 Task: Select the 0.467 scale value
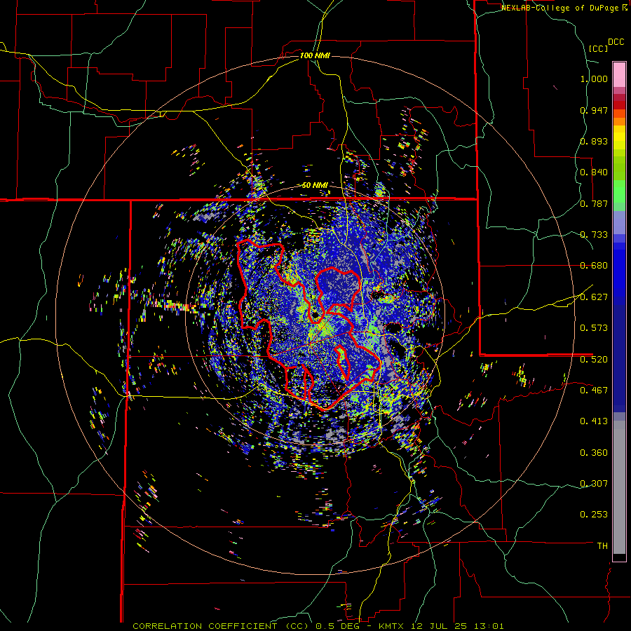[594, 390]
